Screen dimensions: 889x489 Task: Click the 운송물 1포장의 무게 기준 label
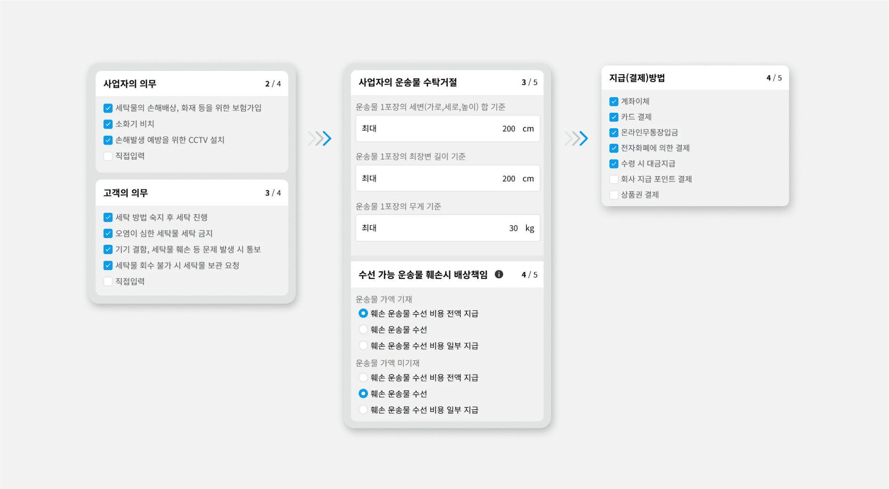pos(398,206)
